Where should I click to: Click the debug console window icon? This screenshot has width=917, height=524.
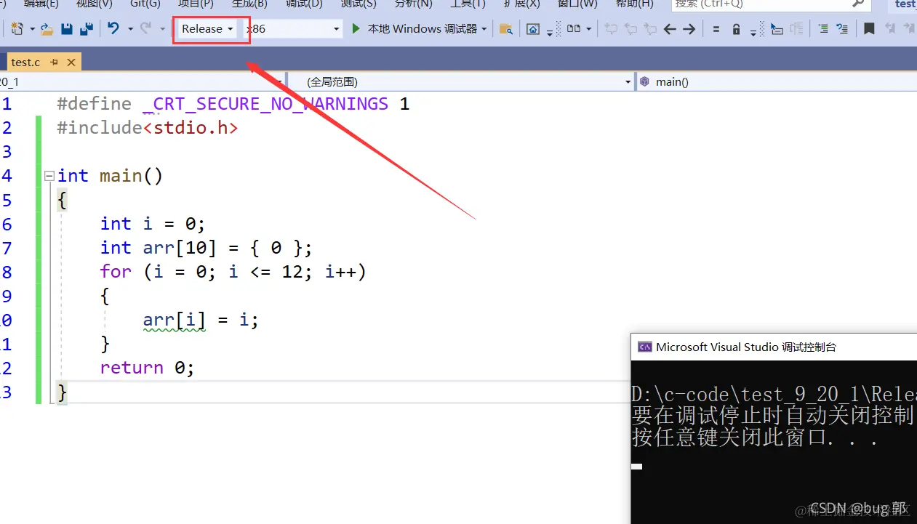(644, 347)
